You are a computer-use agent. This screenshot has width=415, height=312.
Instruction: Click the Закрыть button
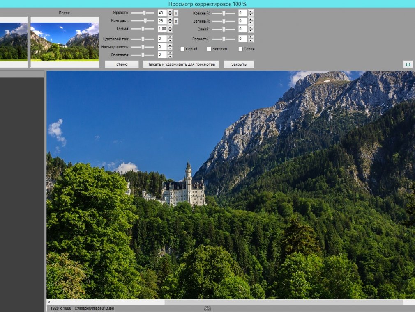239,64
